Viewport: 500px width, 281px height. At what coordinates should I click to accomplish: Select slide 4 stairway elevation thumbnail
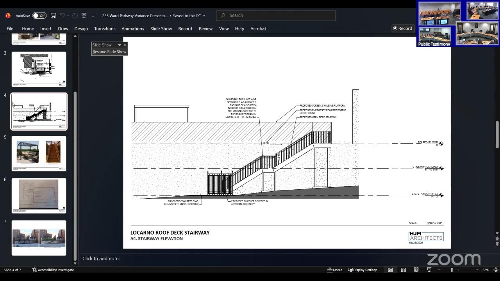pos(39,111)
